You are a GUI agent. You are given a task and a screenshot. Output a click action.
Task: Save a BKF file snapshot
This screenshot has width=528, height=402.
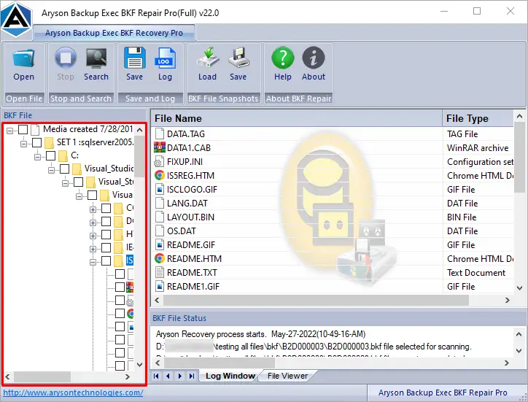point(238,58)
